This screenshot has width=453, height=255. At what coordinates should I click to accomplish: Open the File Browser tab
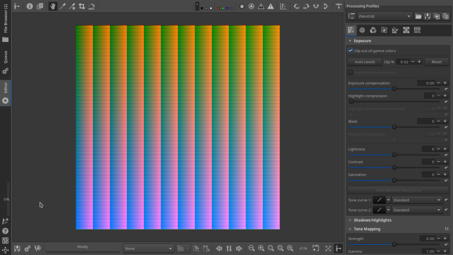(x=5, y=22)
